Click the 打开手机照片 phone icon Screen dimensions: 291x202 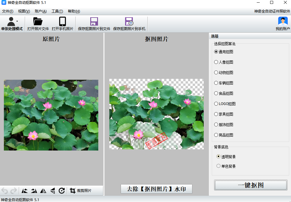click(x=62, y=22)
